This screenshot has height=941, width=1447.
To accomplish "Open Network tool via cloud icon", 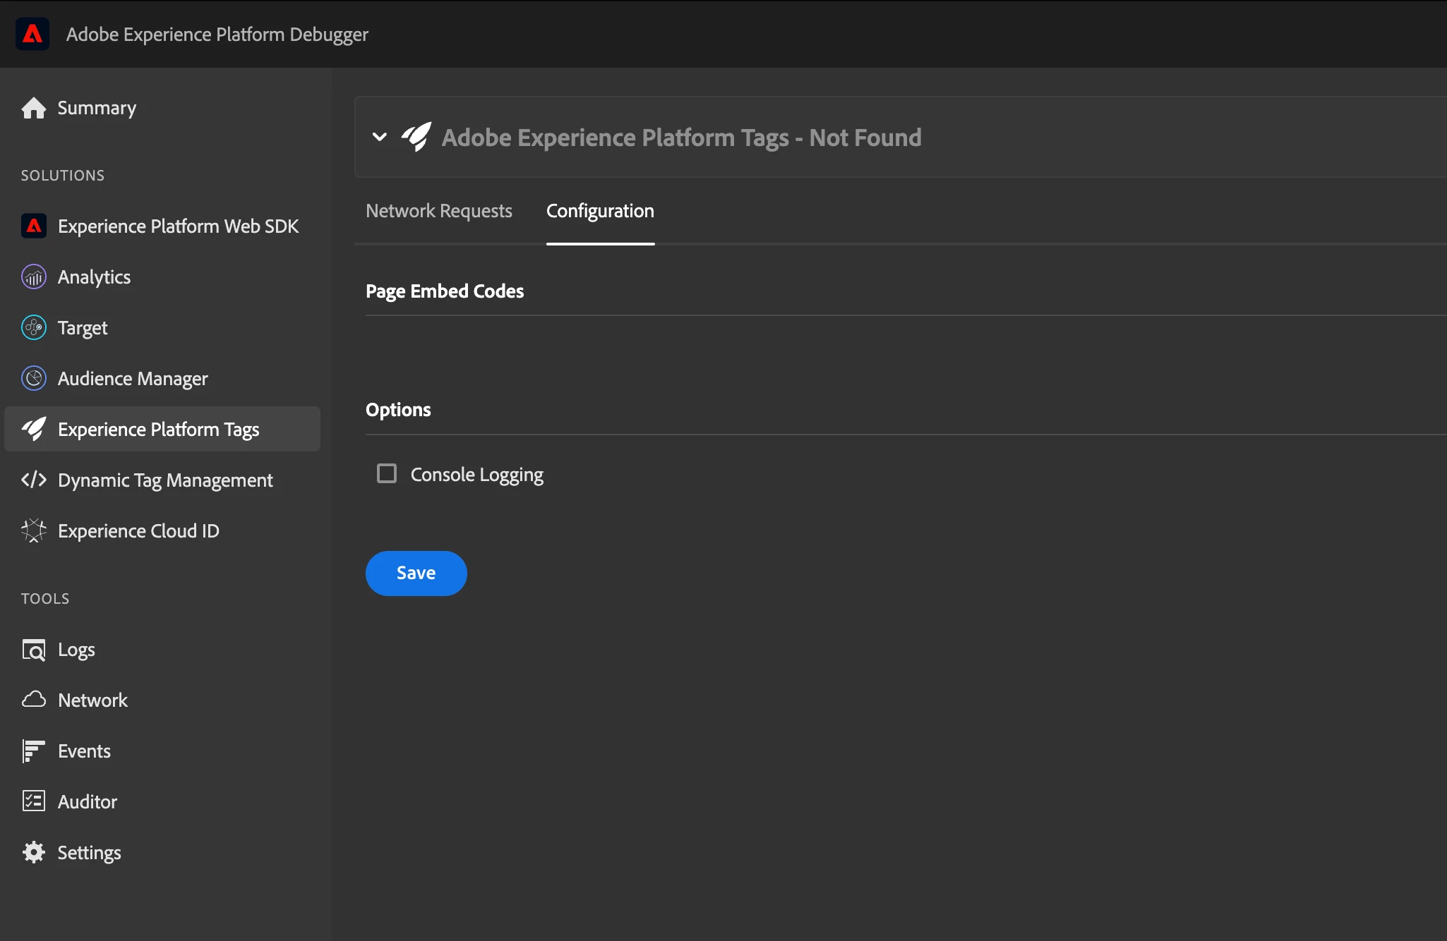I will [x=33, y=700].
